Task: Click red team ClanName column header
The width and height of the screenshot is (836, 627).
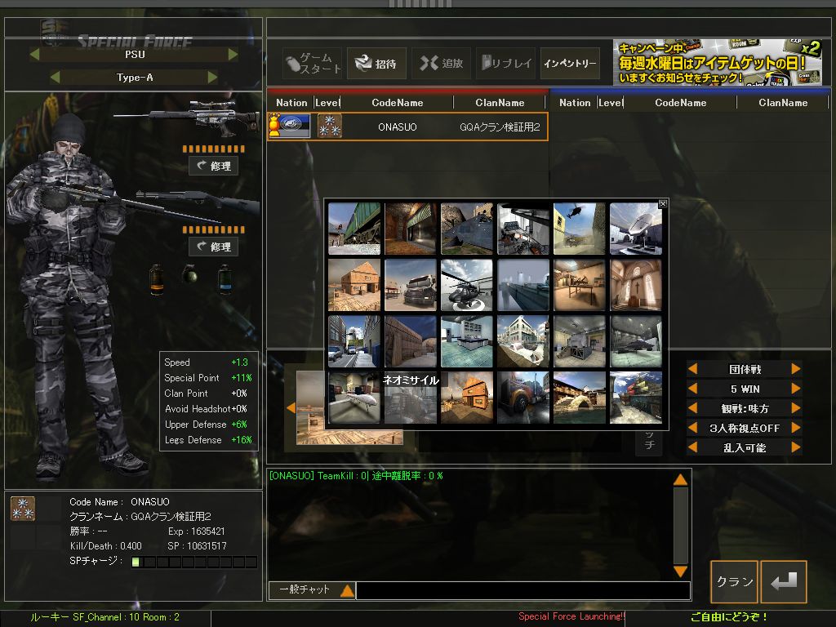Action: pos(500,102)
